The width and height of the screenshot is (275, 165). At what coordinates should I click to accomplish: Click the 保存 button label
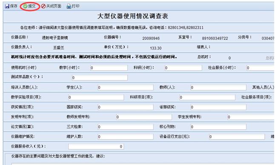pyautogui.click(x=14, y=6)
